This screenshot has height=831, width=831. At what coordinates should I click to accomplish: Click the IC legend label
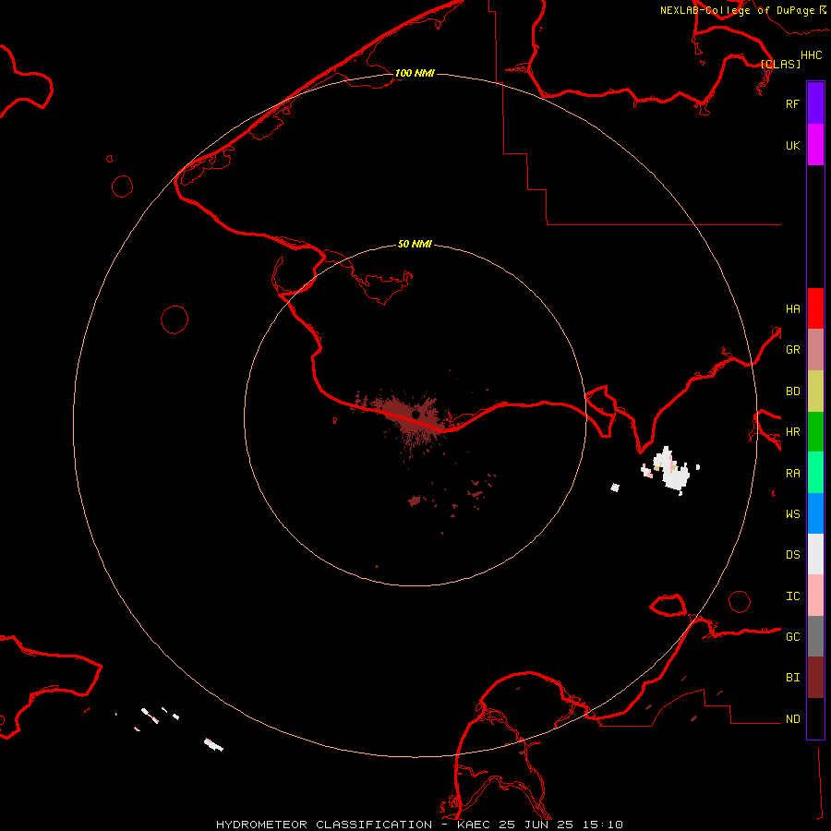pos(792,596)
